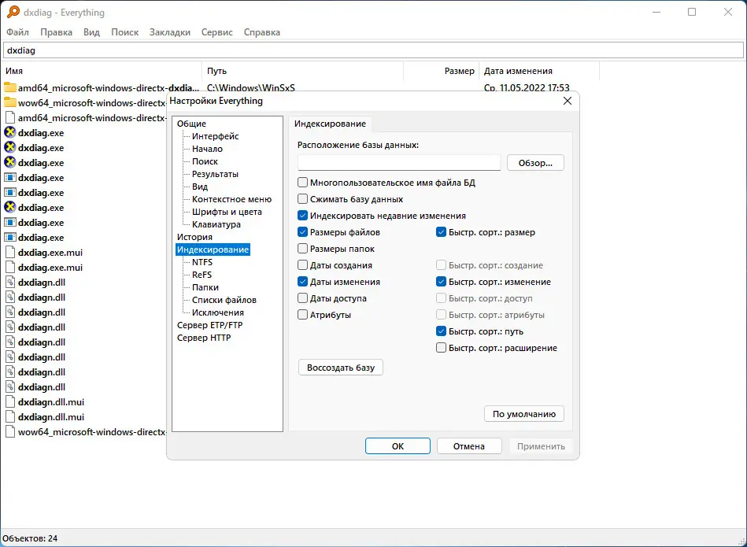Click the gear-page icon next to dxdiagn.dll
The width and height of the screenshot is (747, 547).
(10, 282)
